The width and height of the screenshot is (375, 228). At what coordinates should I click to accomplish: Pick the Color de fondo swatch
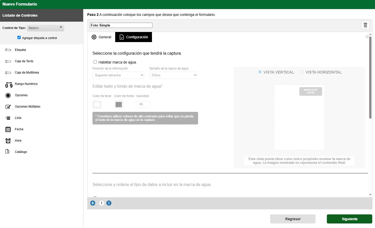(119, 105)
